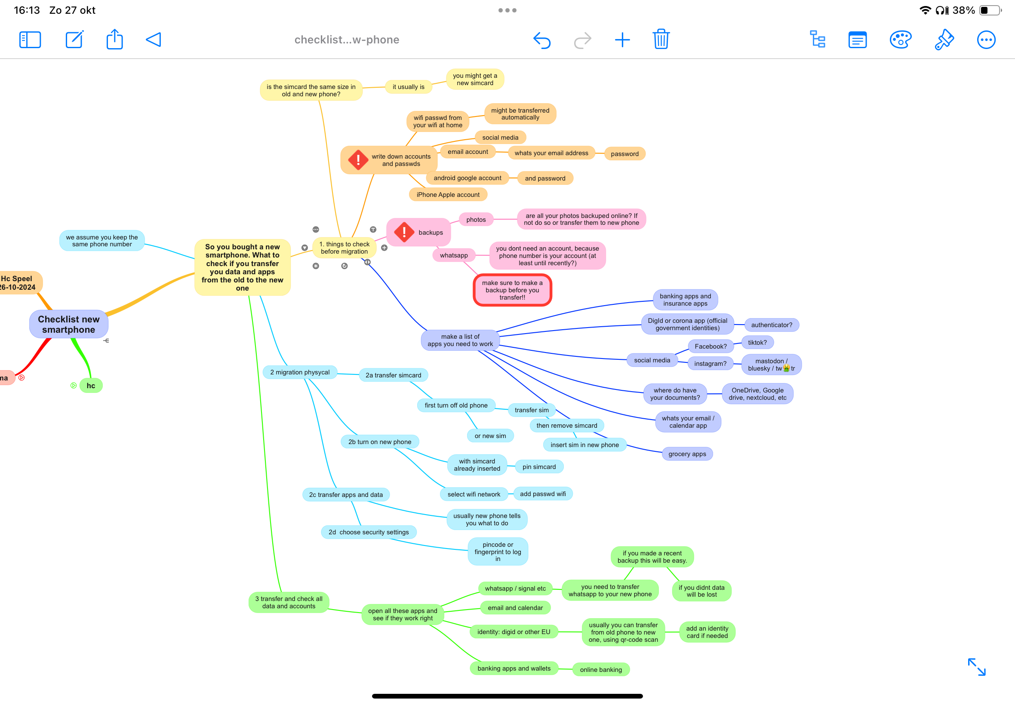Select the 'photos' node
This screenshot has height=705, width=1015.
[476, 220]
